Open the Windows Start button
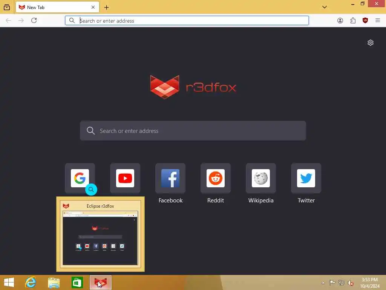The height and width of the screenshot is (290, 386). pos(9,282)
